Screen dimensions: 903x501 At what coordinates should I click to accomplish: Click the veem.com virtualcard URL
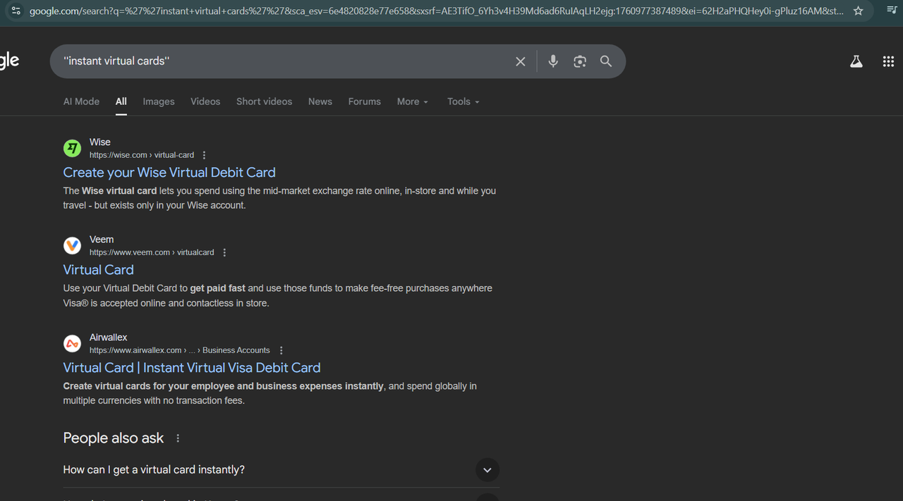coord(152,252)
